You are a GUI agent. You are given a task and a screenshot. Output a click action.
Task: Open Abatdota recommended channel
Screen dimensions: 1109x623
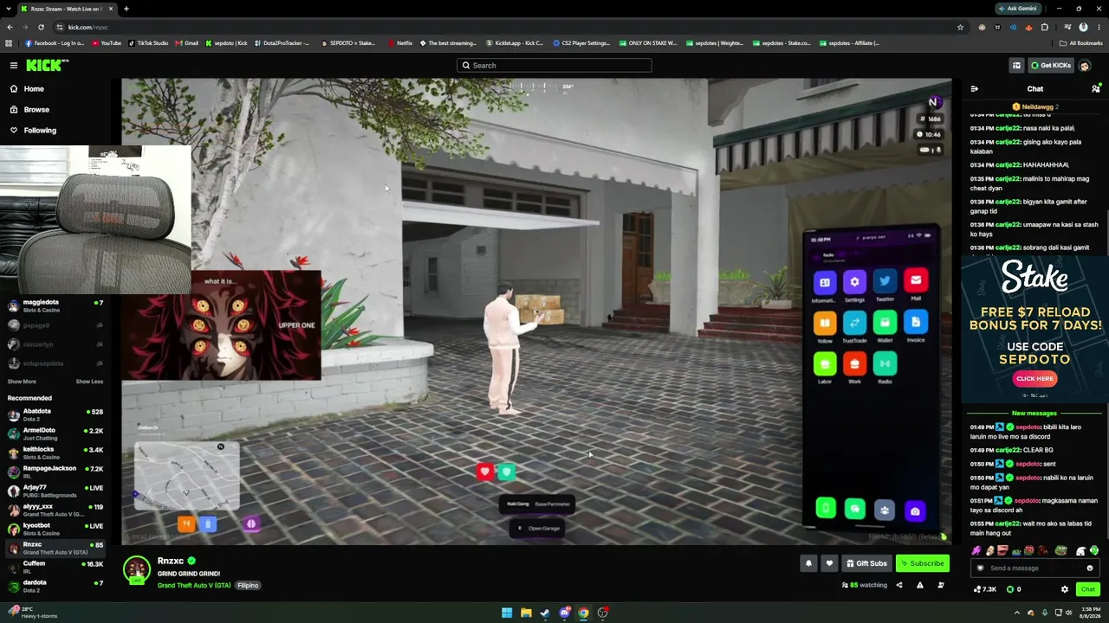(x=55, y=414)
